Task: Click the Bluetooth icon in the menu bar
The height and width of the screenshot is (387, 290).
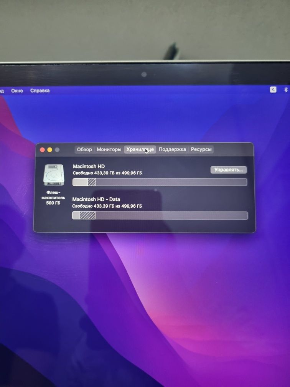Action: click(x=286, y=89)
